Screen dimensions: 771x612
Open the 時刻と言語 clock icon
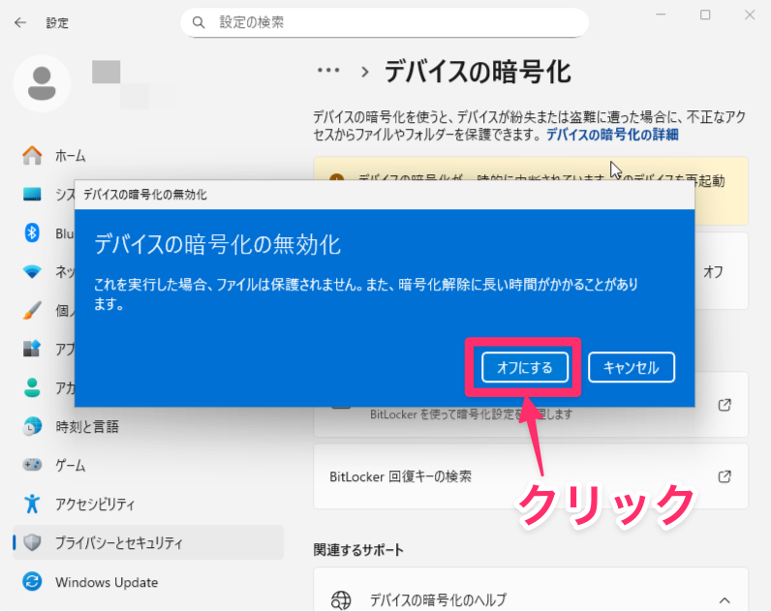pos(32,426)
